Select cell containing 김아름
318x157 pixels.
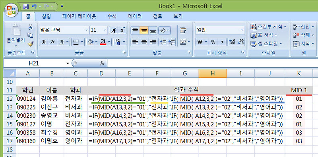click(52, 99)
